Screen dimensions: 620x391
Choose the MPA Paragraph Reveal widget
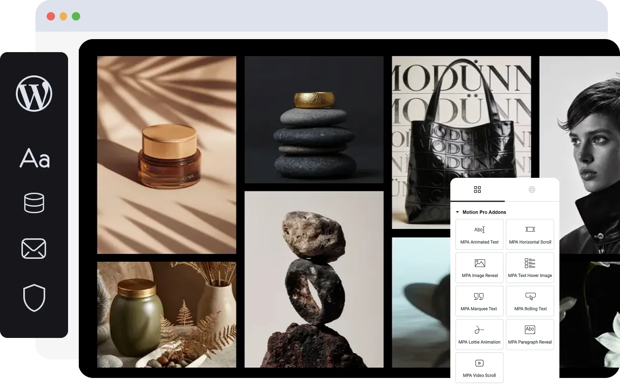click(530, 334)
